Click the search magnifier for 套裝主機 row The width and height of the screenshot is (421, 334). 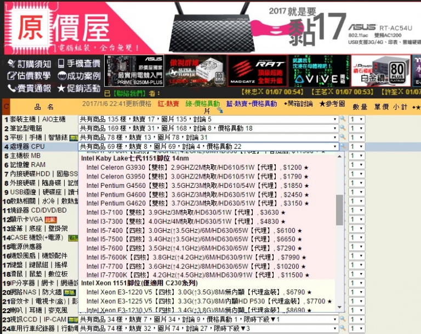pyautogui.click(x=343, y=119)
